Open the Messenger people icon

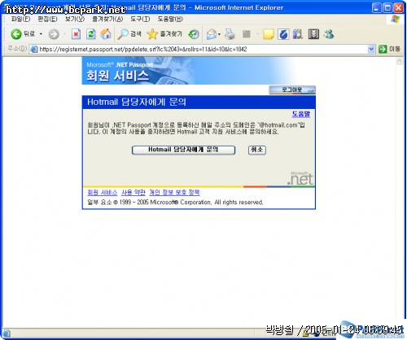[329, 34]
